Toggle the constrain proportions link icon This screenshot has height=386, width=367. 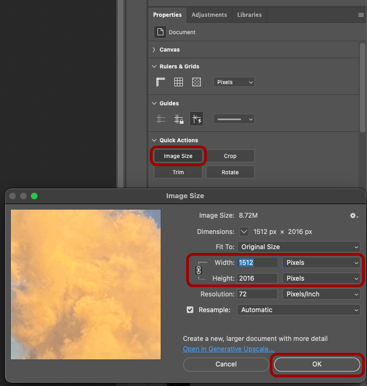click(199, 270)
